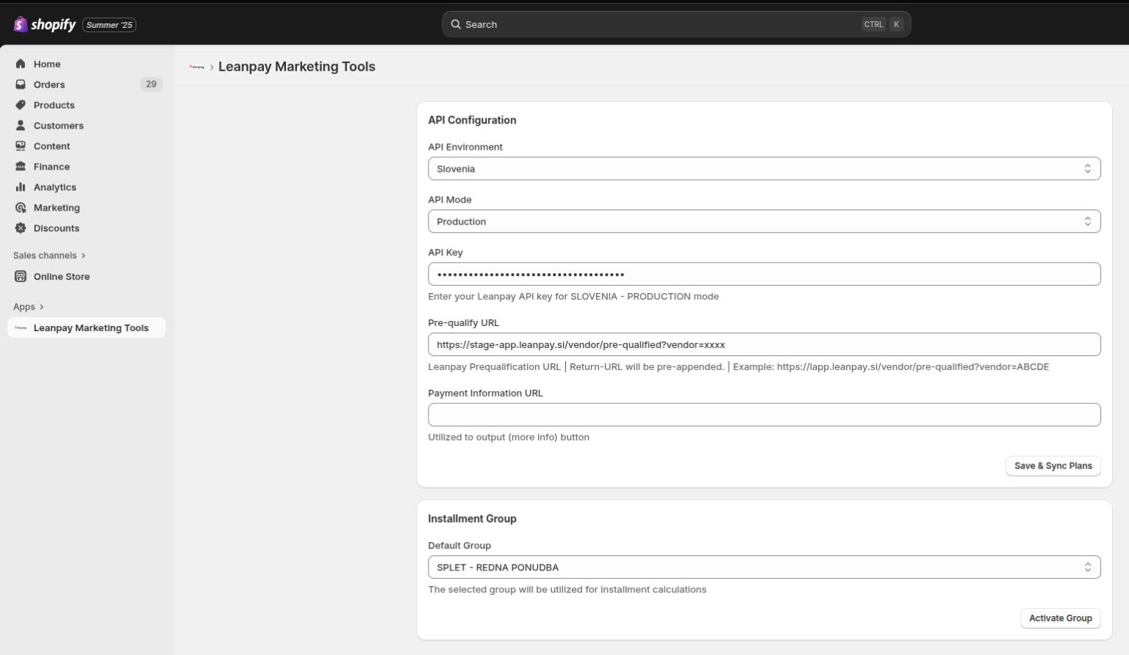1129x655 pixels.
Task: Expand the Apps section chevron
Action: 41,307
